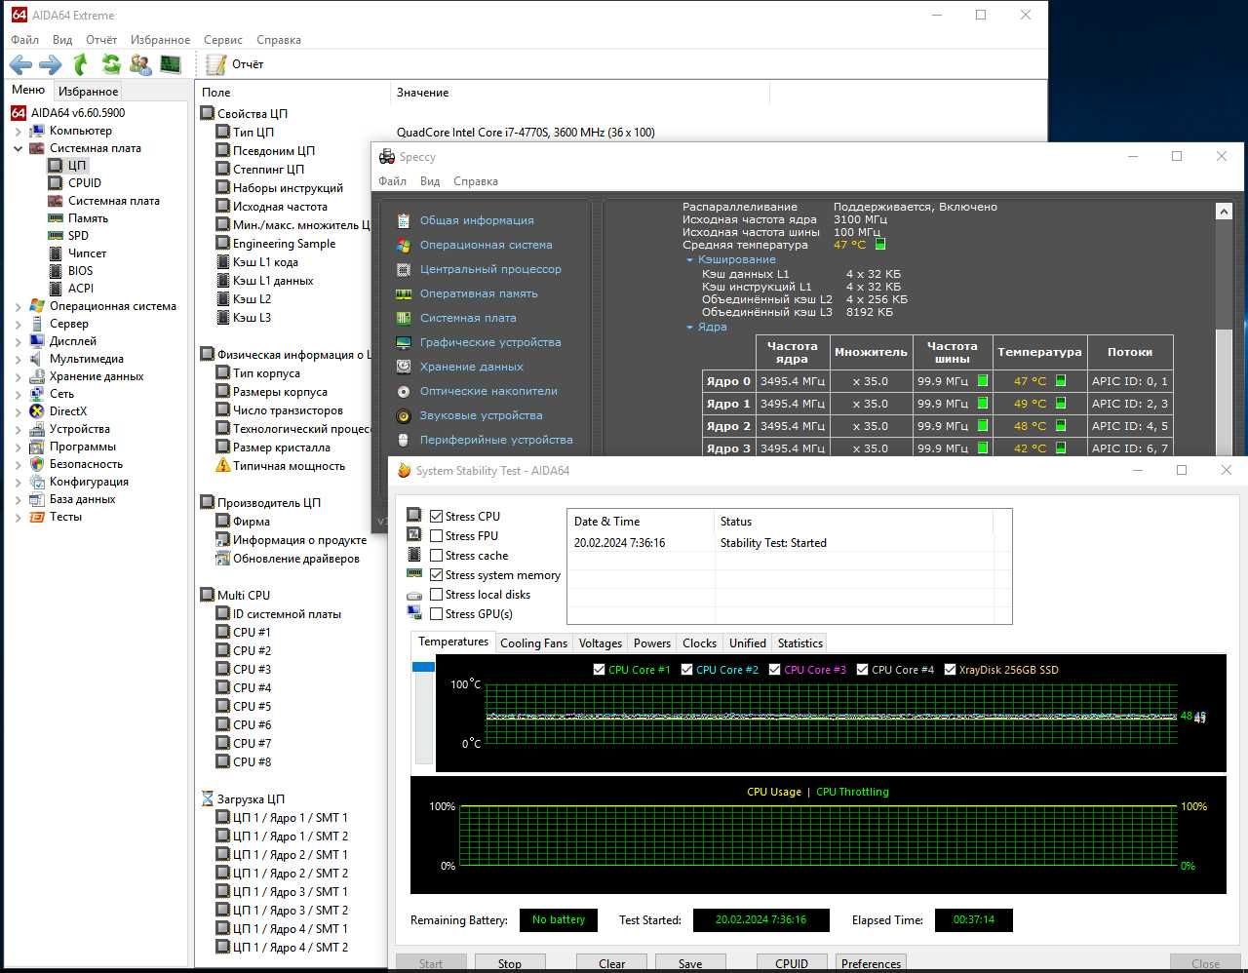1248x973 pixels.
Task: Click Центральный процессор icon in Speccy
Action: click(x=404, y=269)
